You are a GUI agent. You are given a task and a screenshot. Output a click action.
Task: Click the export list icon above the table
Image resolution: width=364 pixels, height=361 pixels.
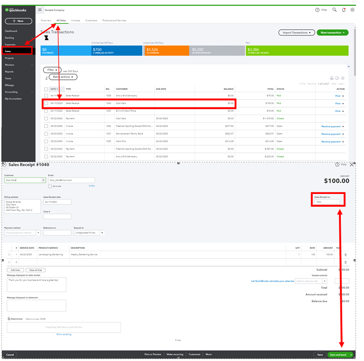[x=337, y=78]
